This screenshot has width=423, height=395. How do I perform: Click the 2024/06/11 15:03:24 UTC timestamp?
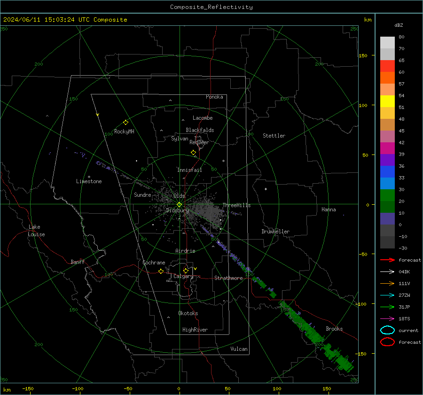pyautogui.click(x=47, y=20)
